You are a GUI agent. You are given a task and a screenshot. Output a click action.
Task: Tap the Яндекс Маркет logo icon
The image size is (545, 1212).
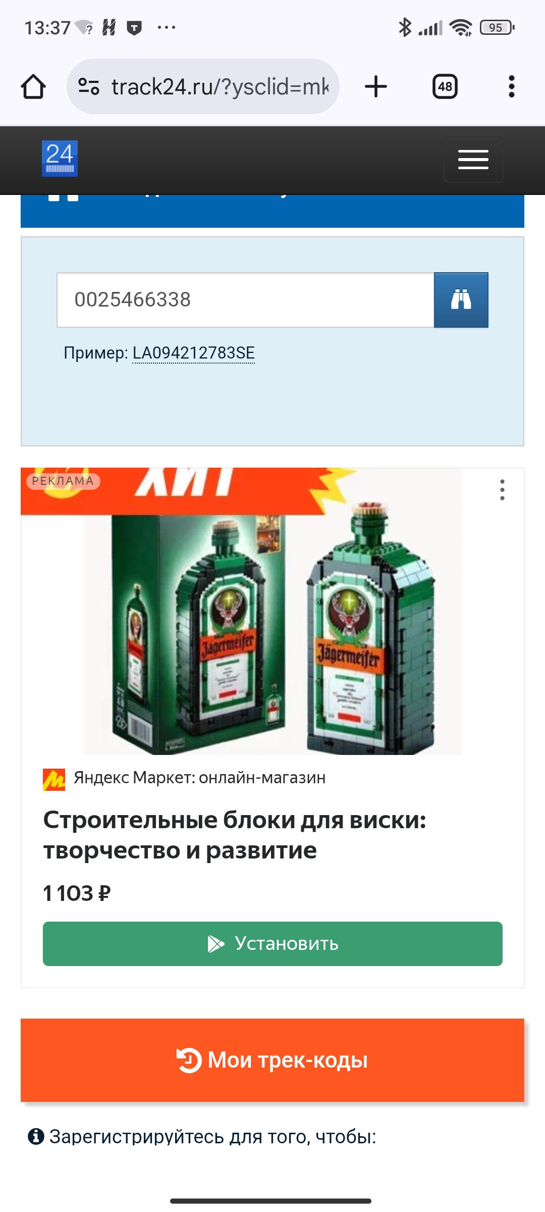(54, 779)
